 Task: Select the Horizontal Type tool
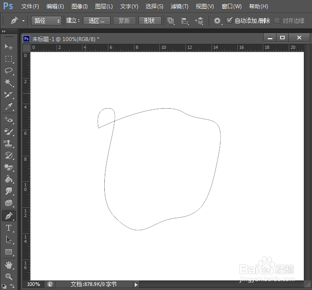pyautogui.click(x=9, y=228)
